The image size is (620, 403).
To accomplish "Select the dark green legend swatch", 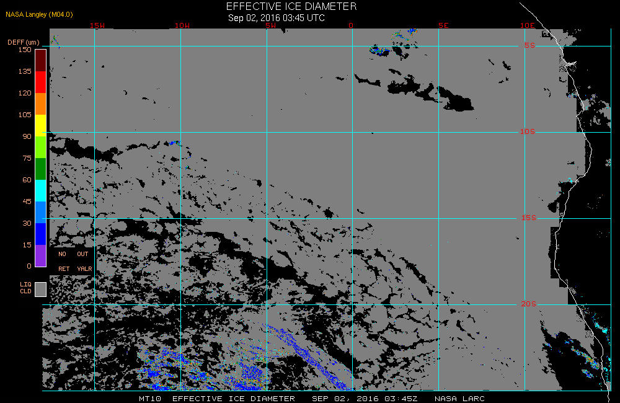I will 41,169.
